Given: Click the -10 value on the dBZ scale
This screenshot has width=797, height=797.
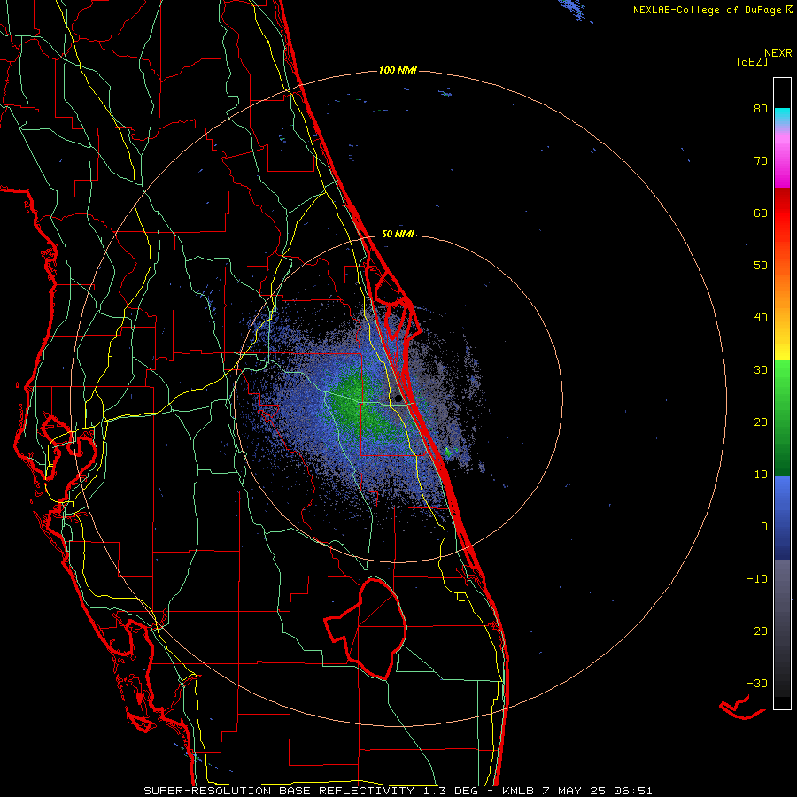Looking at the screenshot, I should point(757,579).
